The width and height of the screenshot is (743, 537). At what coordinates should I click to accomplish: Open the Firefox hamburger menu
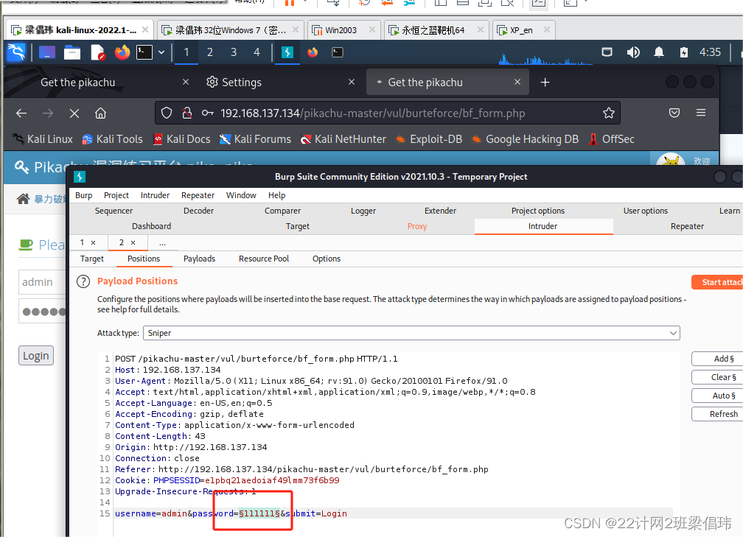701,113
